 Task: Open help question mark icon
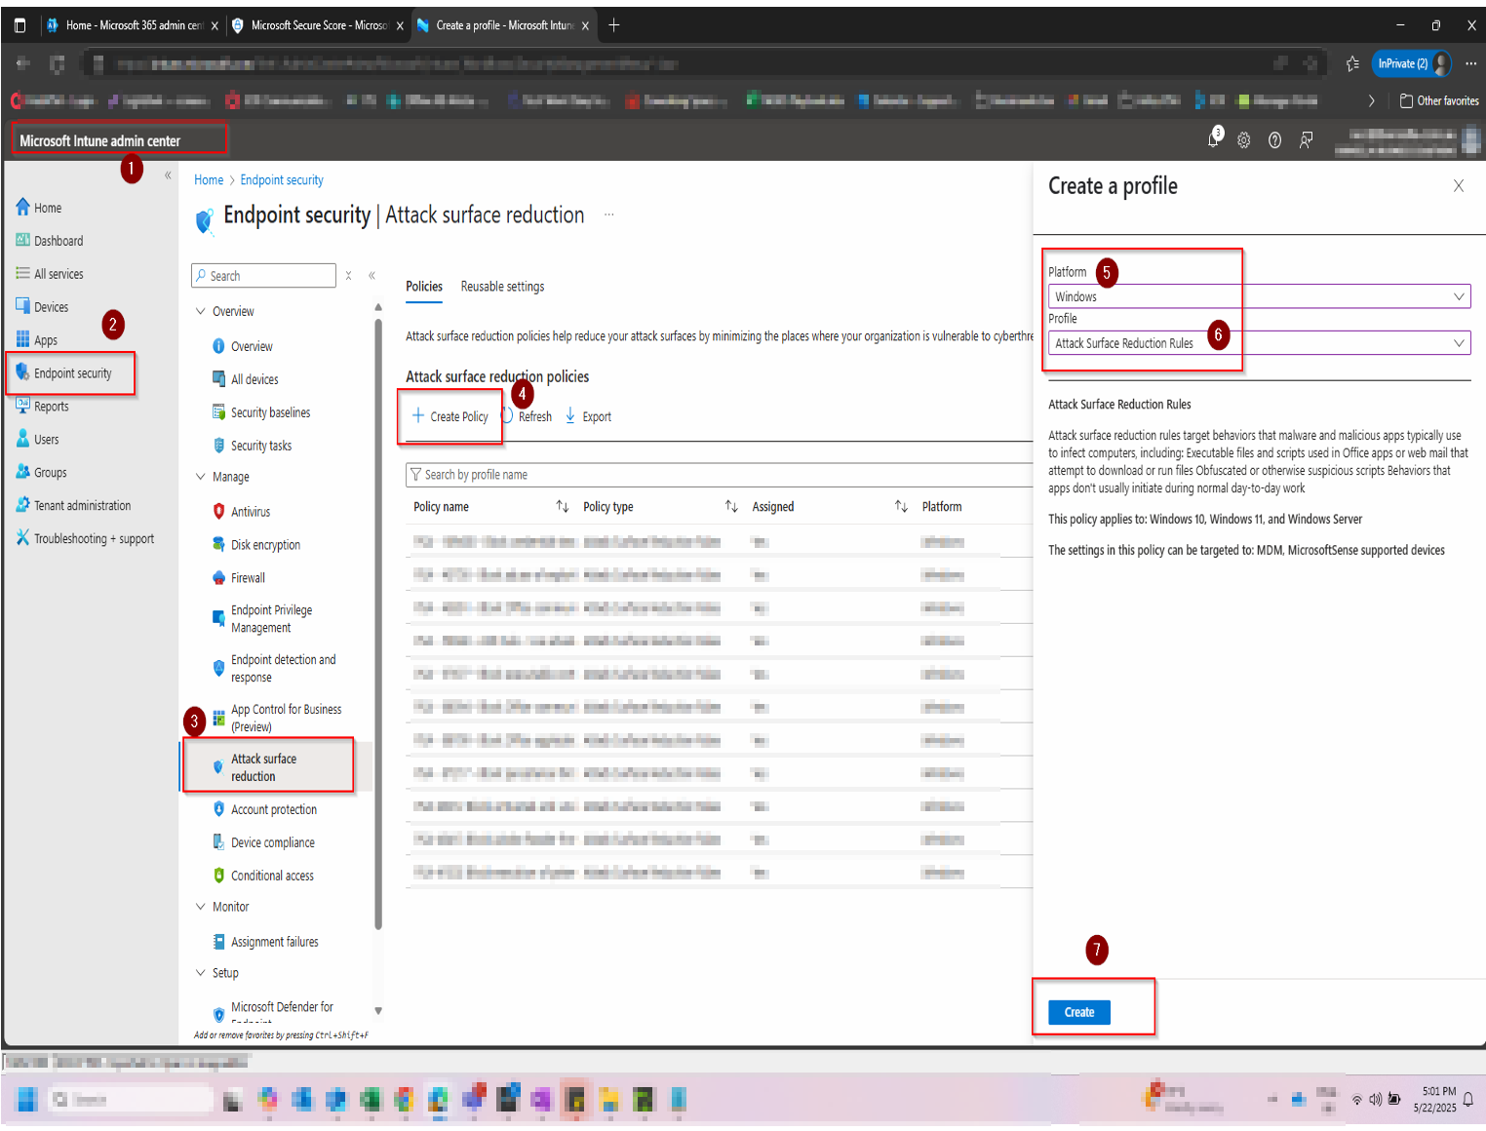(x=1274, y=140)
